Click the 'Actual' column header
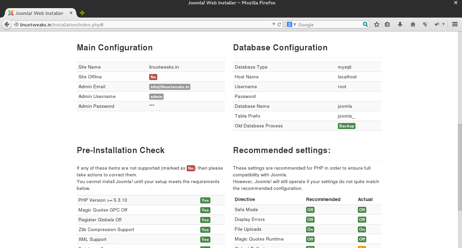Viewport: 462px width, 248px height. pos(365,199)
